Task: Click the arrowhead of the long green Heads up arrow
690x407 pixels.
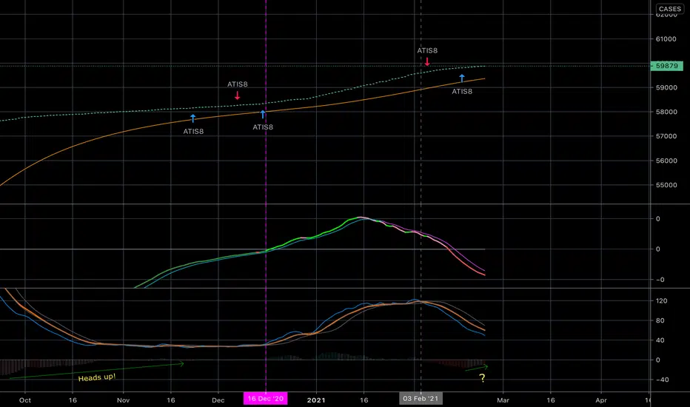Action: [181, 363]
